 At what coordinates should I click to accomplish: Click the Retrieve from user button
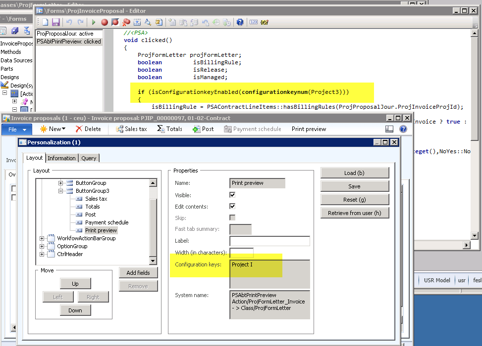(x=355, y=213)
